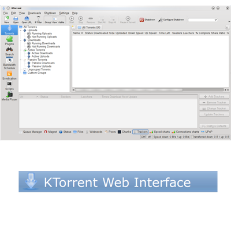Open the toolbar filter combo box

203,20
